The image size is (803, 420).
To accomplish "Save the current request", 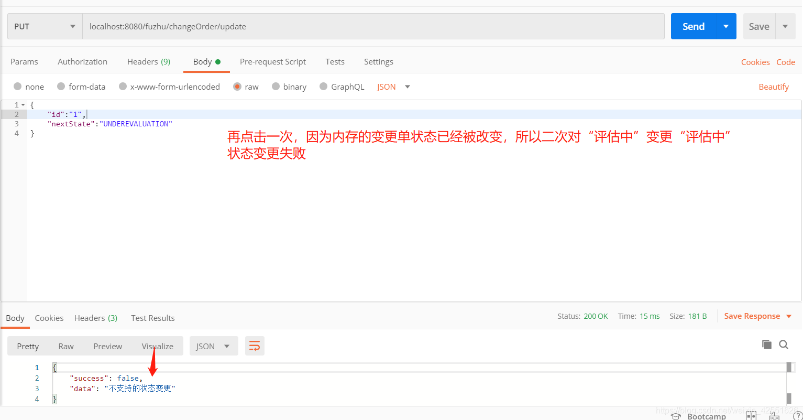I will [759, 26].
